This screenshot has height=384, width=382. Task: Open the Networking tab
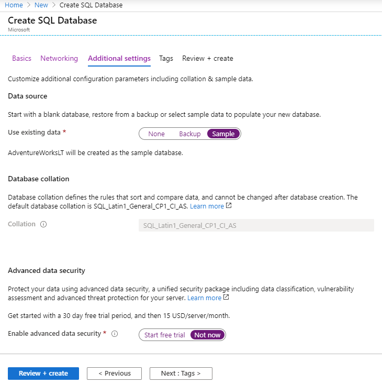59,58
